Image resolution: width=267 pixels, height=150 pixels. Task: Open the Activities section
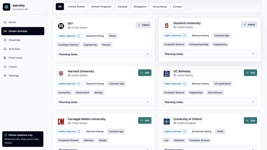pos(23,49)
